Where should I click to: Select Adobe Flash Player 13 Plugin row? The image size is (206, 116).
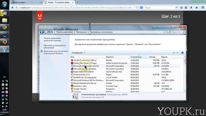click(125, 63)
